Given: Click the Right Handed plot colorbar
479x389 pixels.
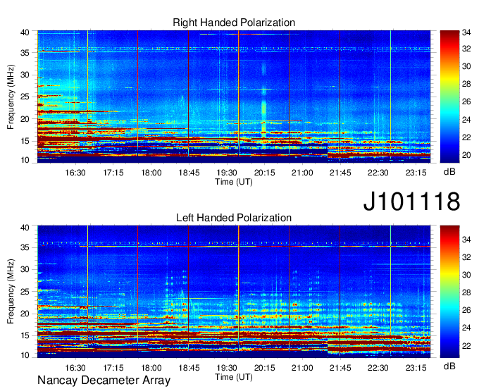Looking at the screenshot, I should (x=449, y=97).
